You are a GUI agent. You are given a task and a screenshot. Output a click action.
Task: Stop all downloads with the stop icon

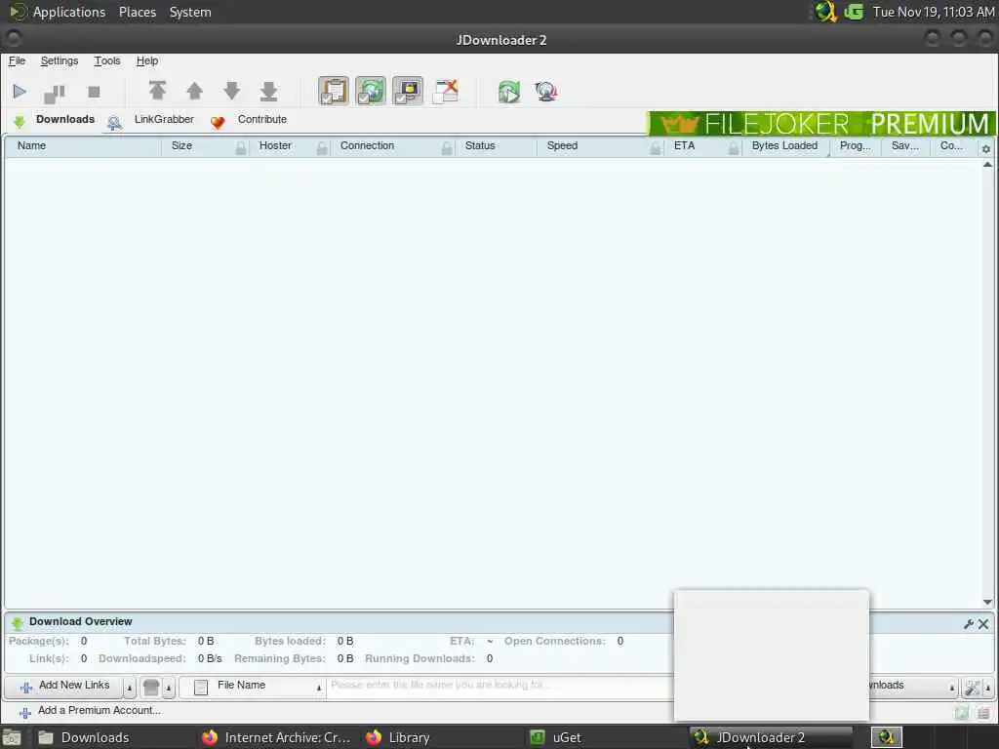[x=94, y=93]
